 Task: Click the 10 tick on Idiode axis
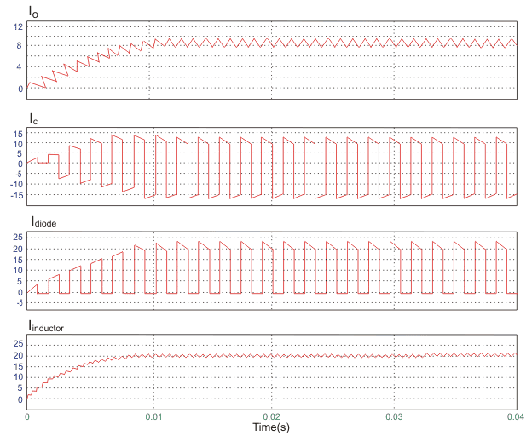pyautogui.click(x=17, y=271)
